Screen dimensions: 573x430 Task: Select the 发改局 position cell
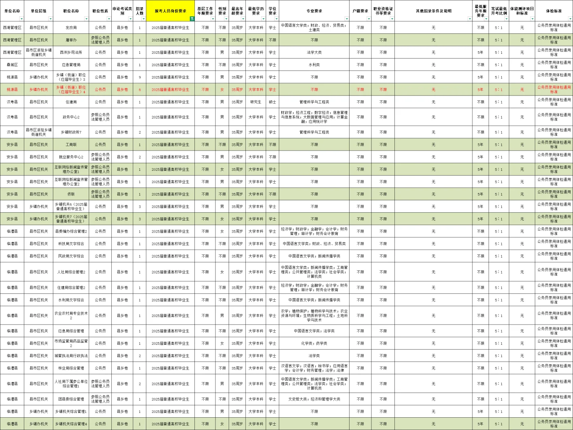pos(71,27)
